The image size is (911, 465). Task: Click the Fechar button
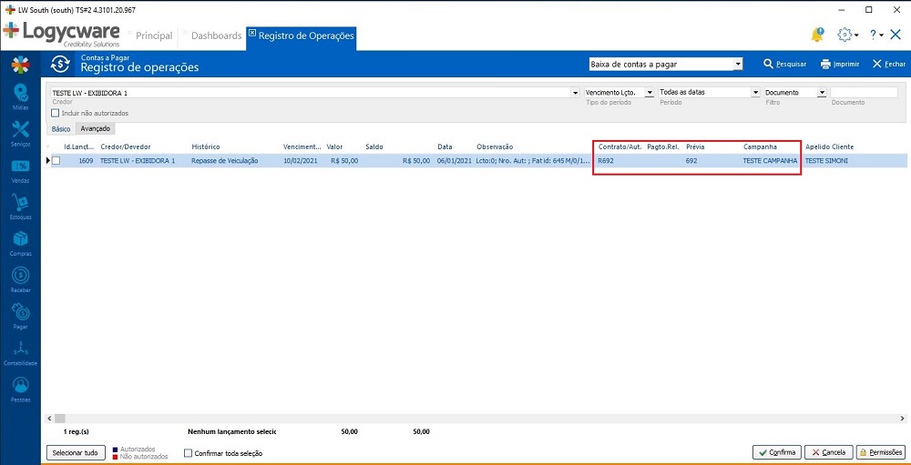(889, 64)
